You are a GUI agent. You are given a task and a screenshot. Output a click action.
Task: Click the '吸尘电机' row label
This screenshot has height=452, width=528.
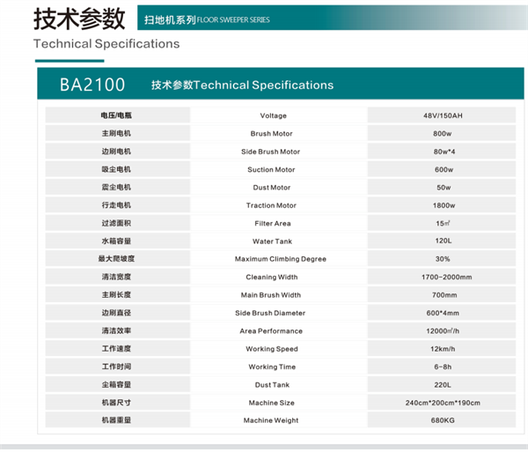tap(116, 169)
